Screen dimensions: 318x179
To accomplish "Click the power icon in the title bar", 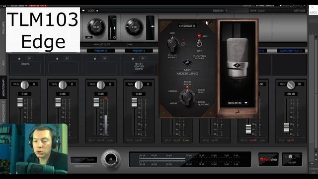I will click(4, 5).
